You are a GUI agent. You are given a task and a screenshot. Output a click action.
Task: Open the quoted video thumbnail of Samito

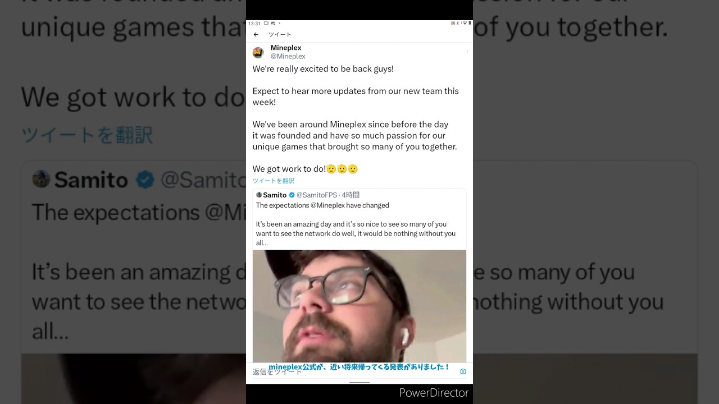click(x=359, y=306)
